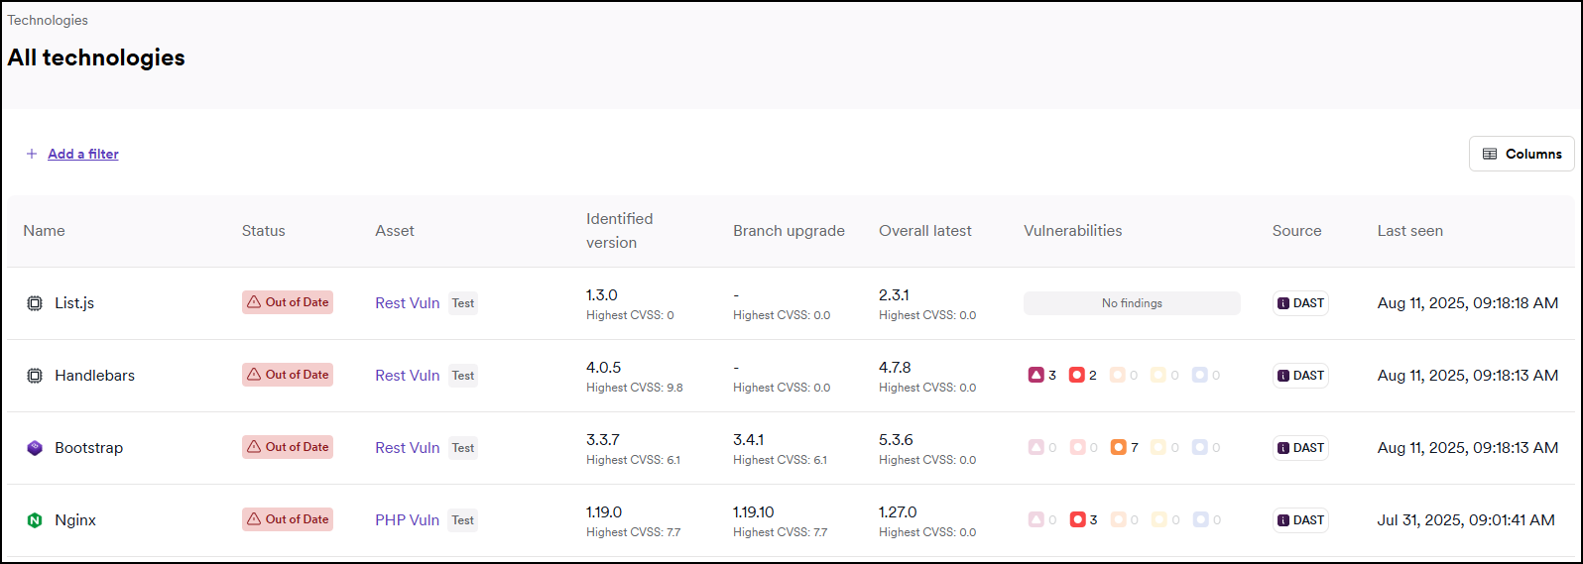1583x564 pixels.
Task: Select the Handlebars name text
Action: pos(94,376)
